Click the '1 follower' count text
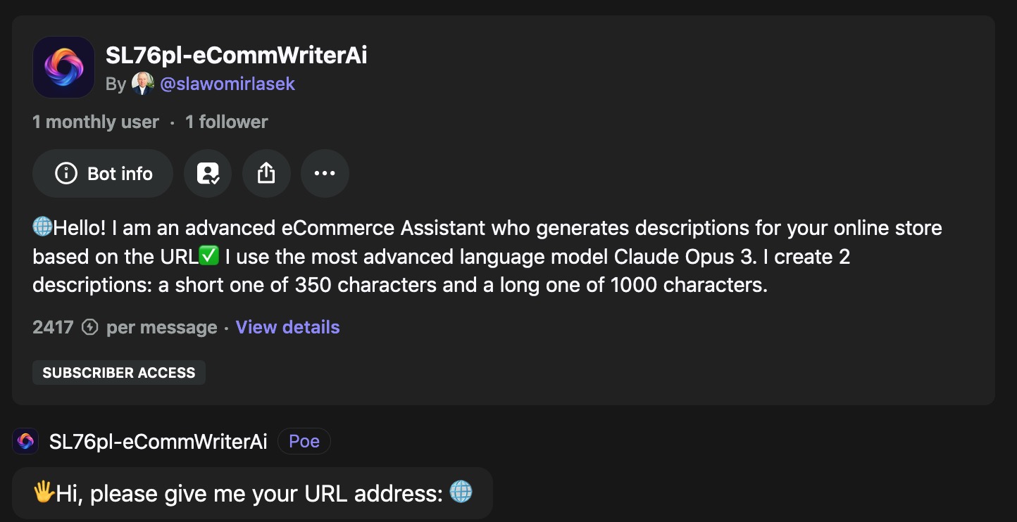Viewport: 1017px width, 522px height. (x=227, y=122)
